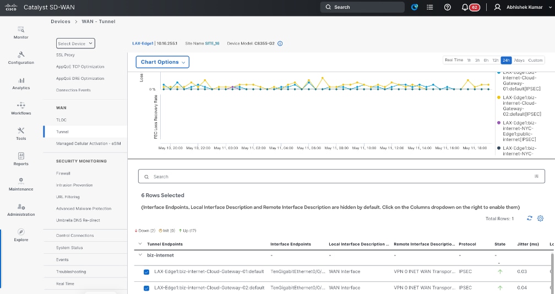This screenshot has height=294, width=555.
Task: Click the tunnel table Search field
Action: (341, 177)
